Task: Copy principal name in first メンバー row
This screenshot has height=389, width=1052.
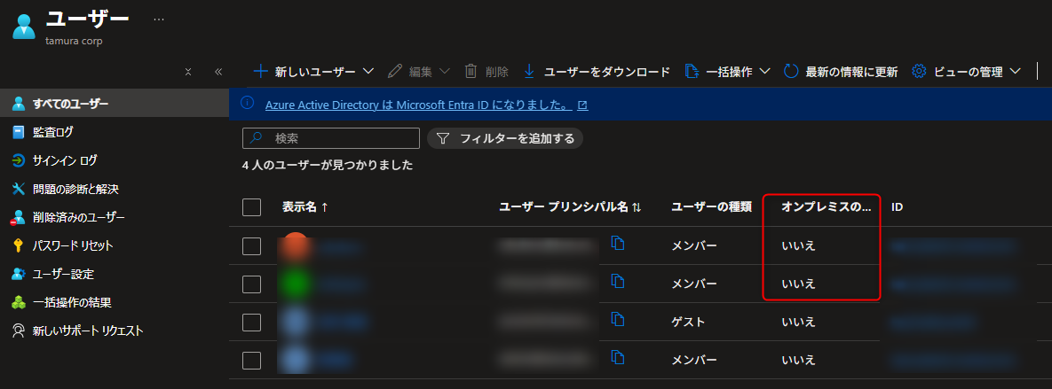Action: 618,244
